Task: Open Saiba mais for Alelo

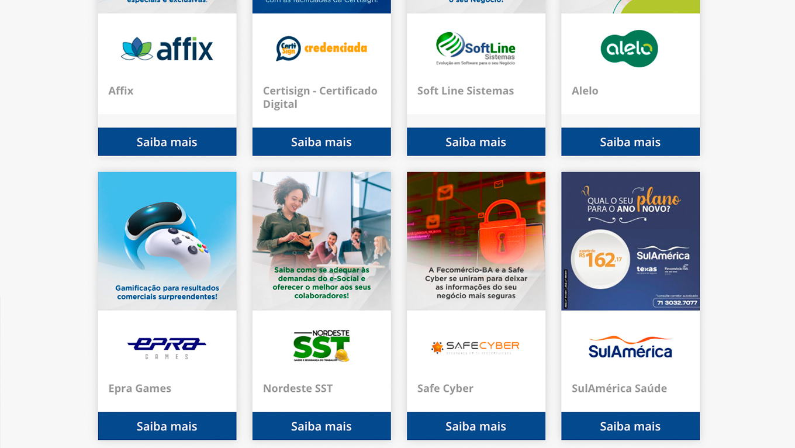Action: [x=630, y=142]
